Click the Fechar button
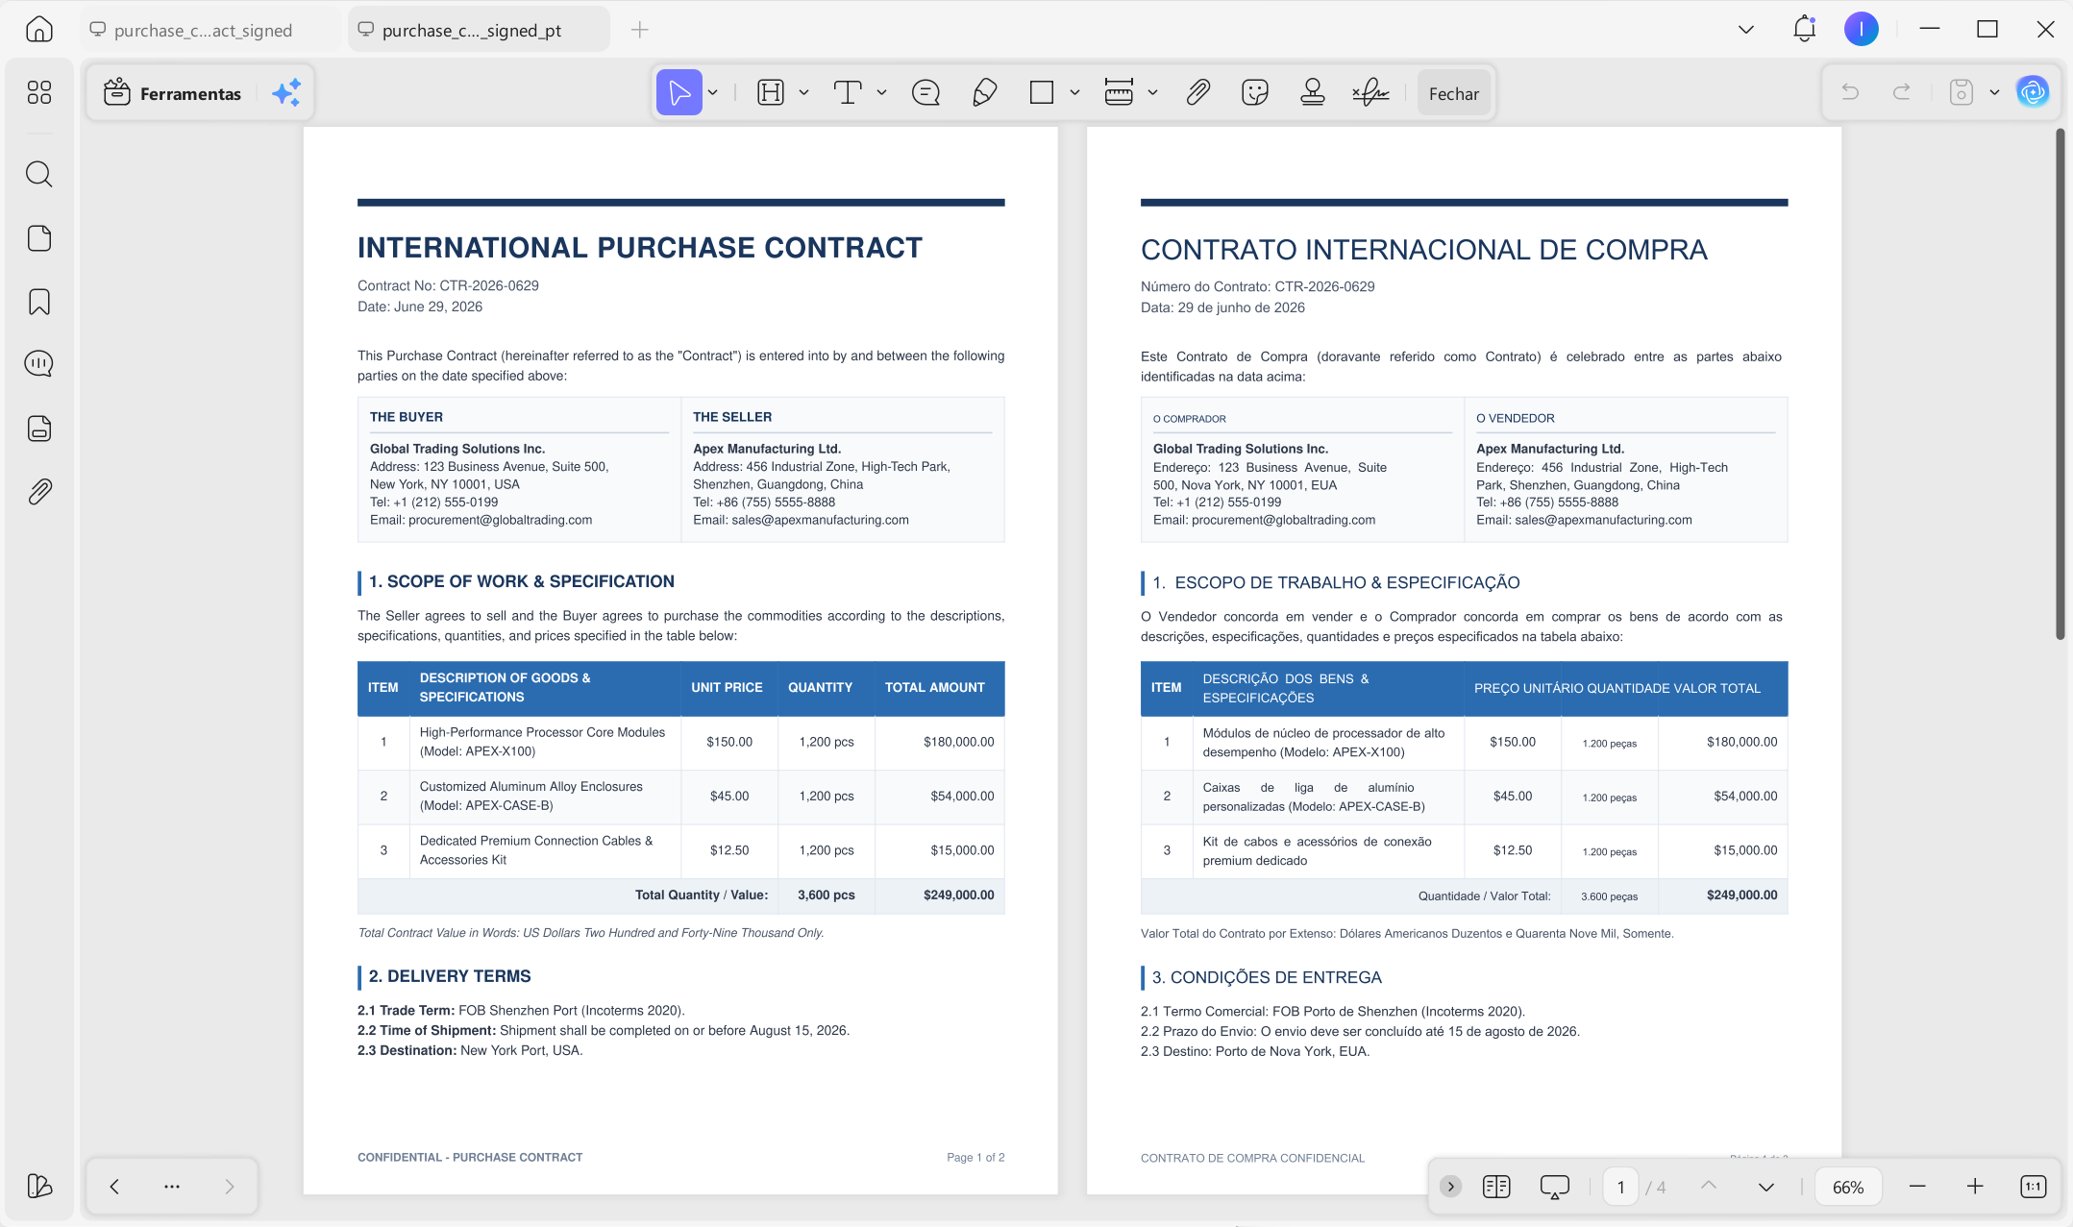Viewport: 2073px width, 1227px height. click(x=1453, y=93)
